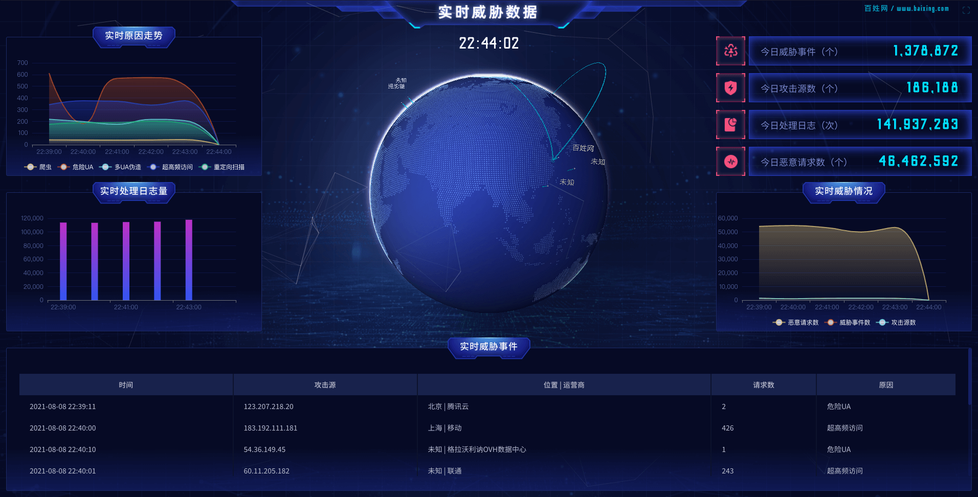The height and width of the screenshot is (497, 978).
Task: Click the processed logs pie-chart icon
Action: [730, 124]
